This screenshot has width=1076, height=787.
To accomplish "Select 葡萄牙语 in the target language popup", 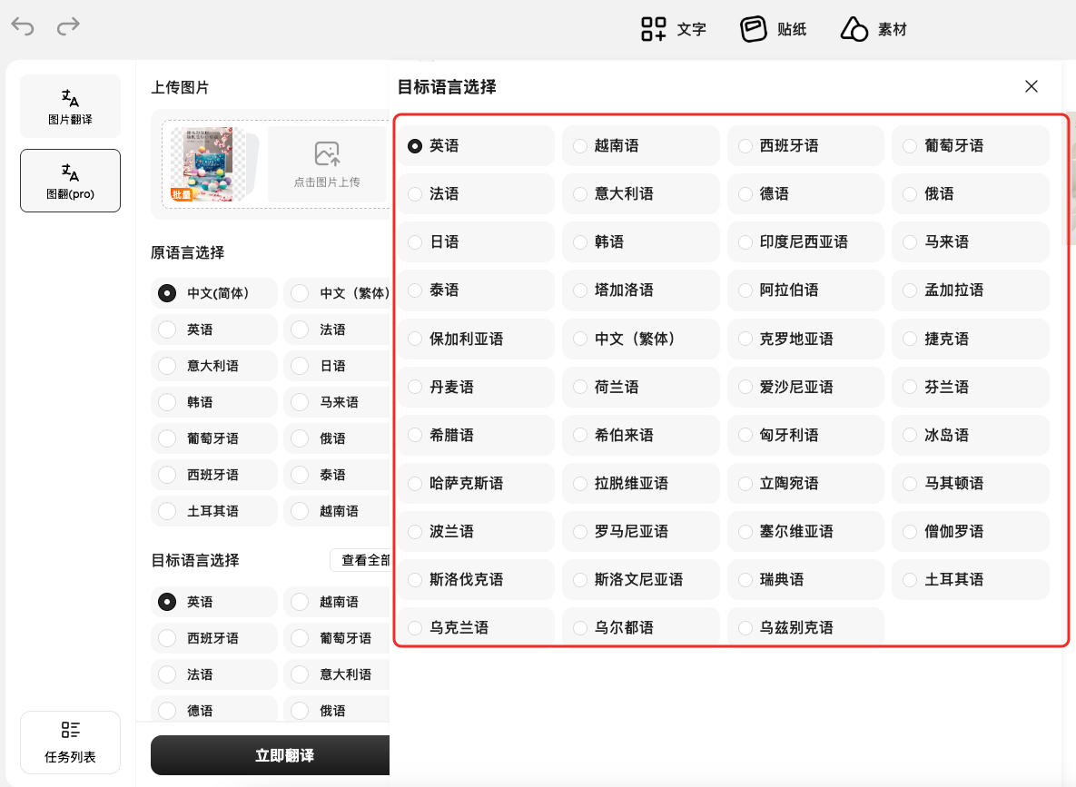I will pos(971,145).
